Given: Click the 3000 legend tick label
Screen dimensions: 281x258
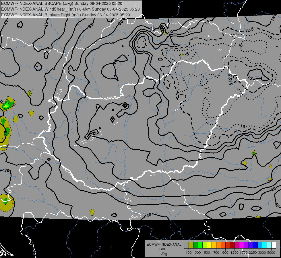Looking at the screenshot, I should [x=262, y=253].
